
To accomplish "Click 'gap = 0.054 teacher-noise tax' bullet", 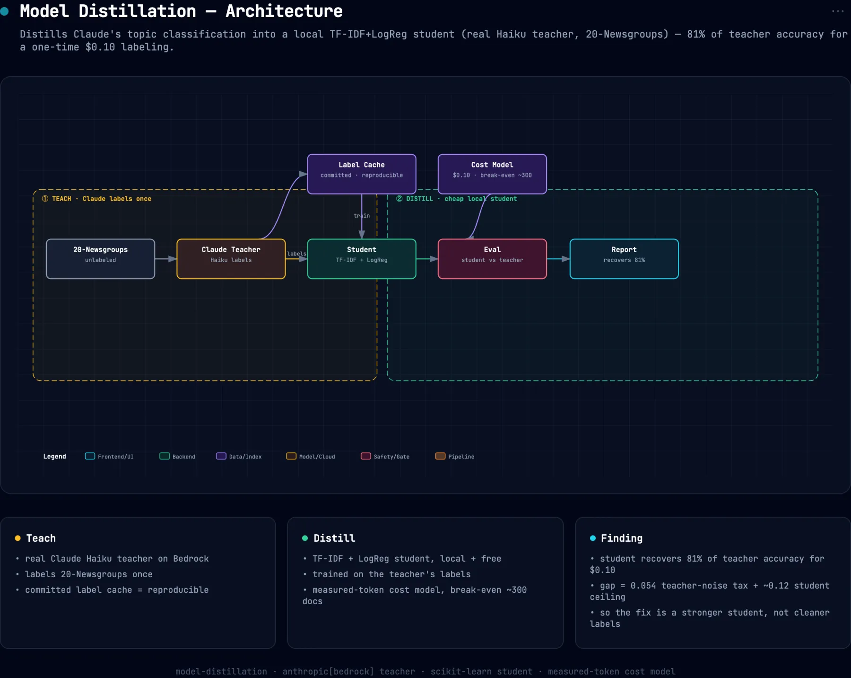I will point(710,591).
